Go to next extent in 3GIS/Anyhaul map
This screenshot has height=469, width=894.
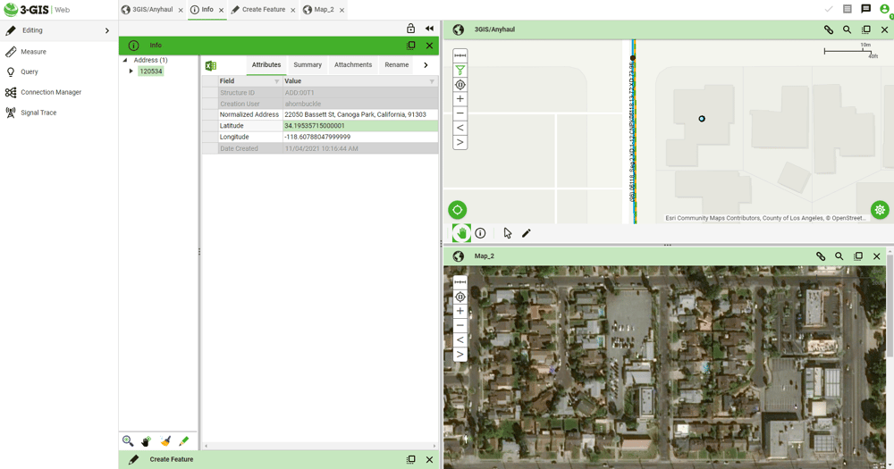point(460,142)
